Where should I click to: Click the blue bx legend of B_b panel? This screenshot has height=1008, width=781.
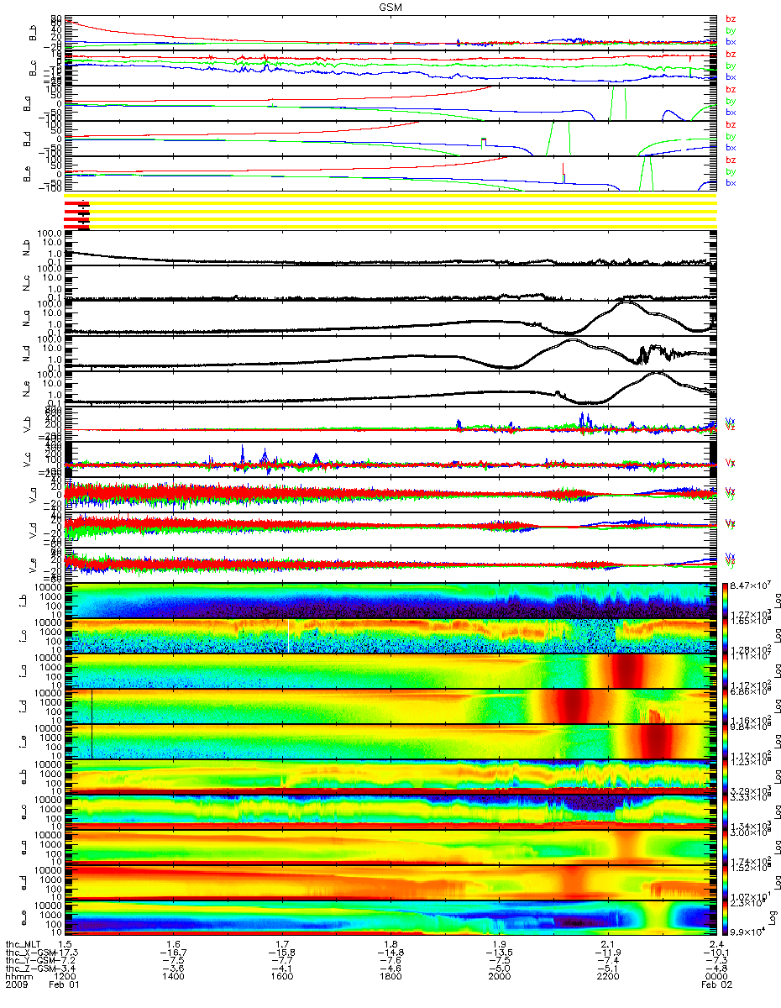pos(731,41)
